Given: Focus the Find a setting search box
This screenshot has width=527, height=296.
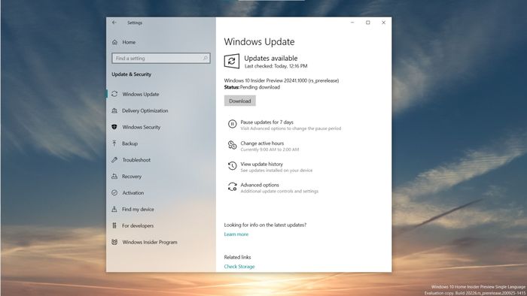Looking at the screenshot, I should pos(161,59).
